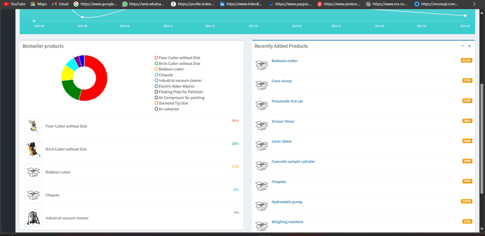Open the YouTube bookmark
485x236 pixels.
pos(15,4)
